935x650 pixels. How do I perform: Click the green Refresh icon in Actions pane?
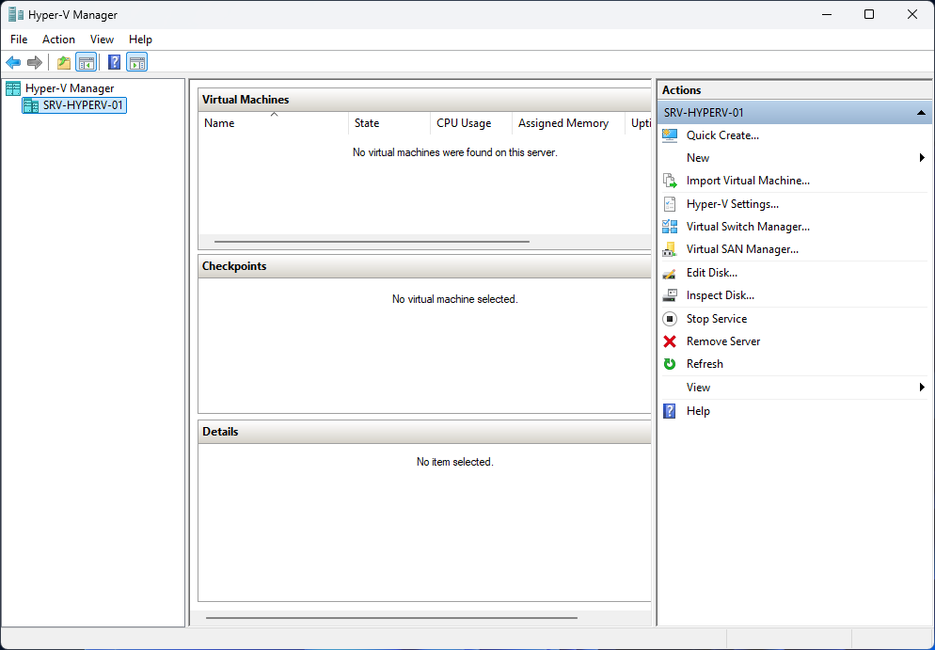coord(671,363)
